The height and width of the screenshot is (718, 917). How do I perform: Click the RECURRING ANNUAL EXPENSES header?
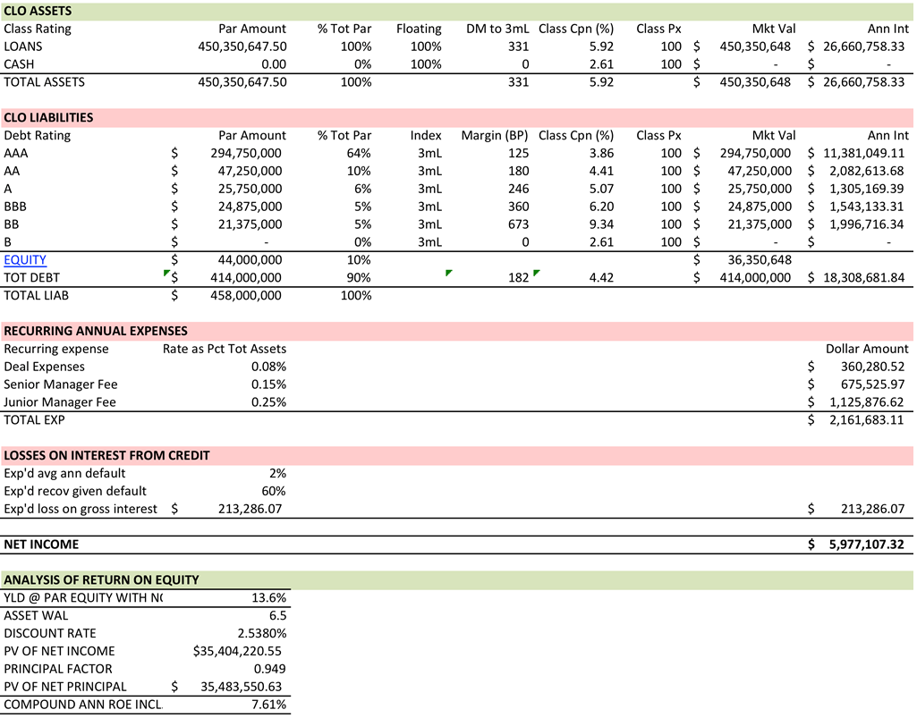click(95, 331)
